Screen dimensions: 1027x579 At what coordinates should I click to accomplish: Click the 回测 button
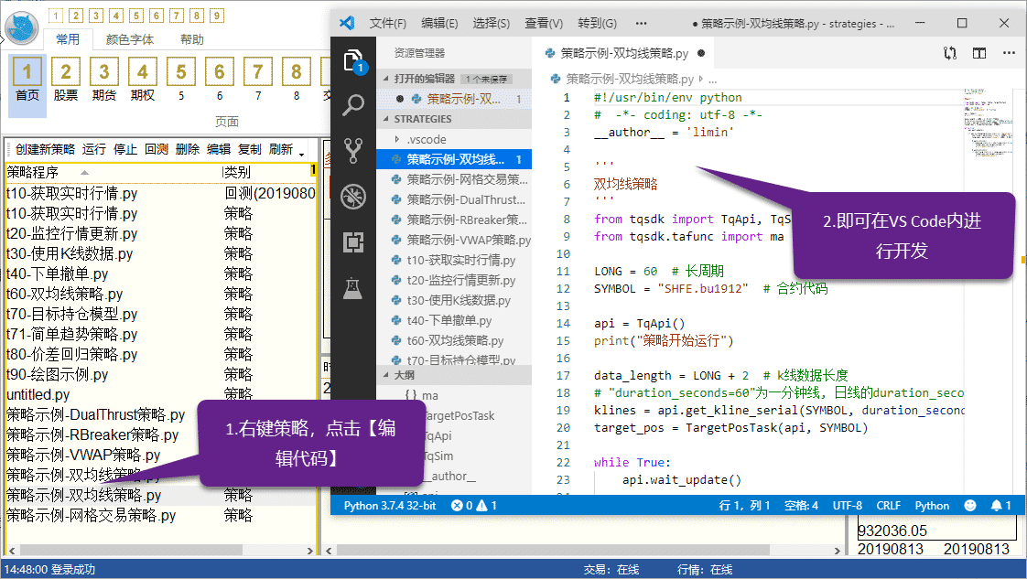point(156,149)
